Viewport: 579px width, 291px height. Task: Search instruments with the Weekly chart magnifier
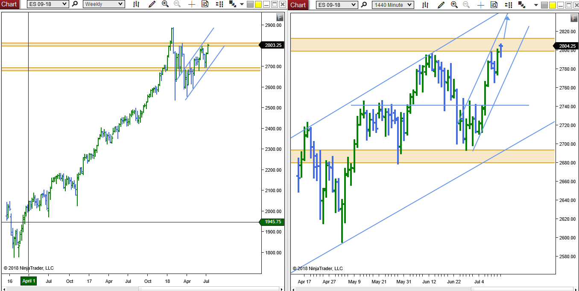pyautogui.click(x=75, y=4)
